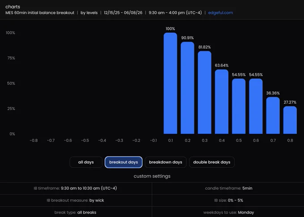Click the 12/15/25 - 06/08/26 date range
The image size is (304, 217).
(x=123, y=13)
